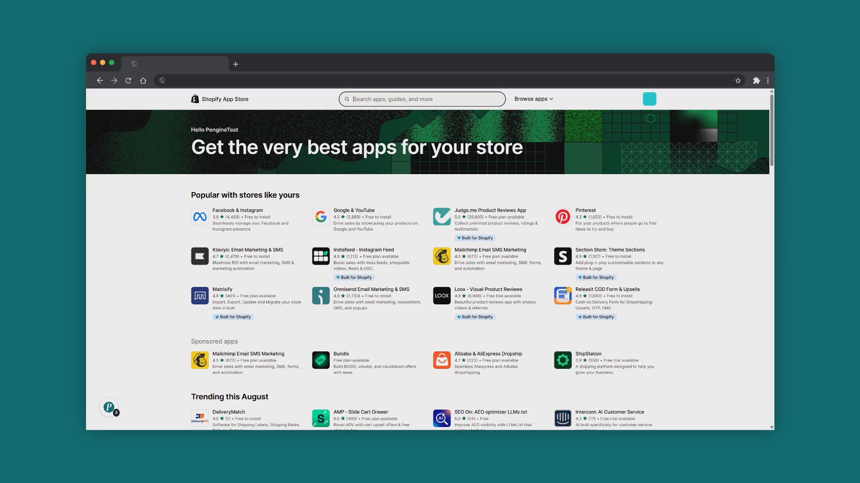This screenshot has width=860, height=483.
Task: Open the Omnisend Email Marketing & SMS link
Action: tap(371, 289)
